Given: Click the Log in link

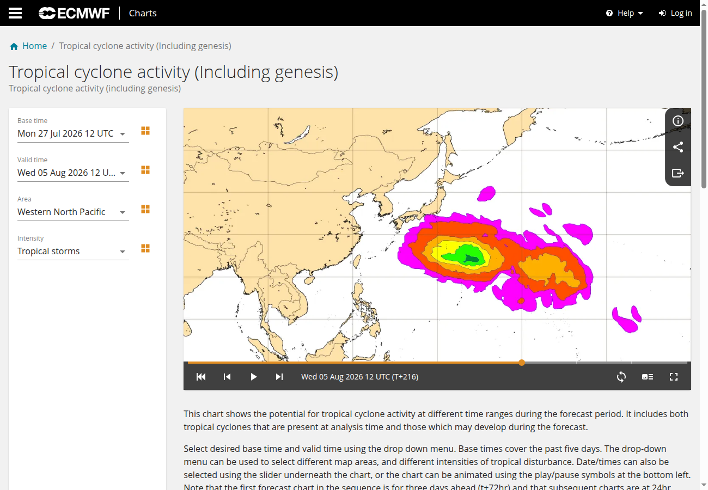Looking at the screenshot, I should (675, 13).
